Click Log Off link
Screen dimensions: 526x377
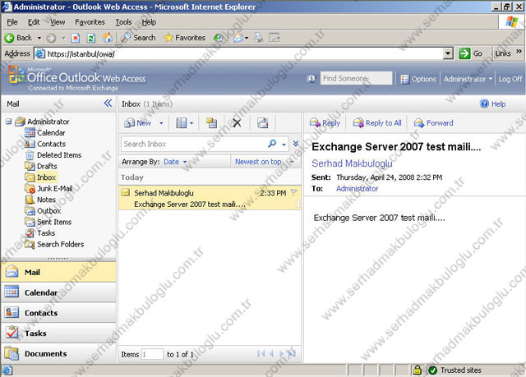510,79
